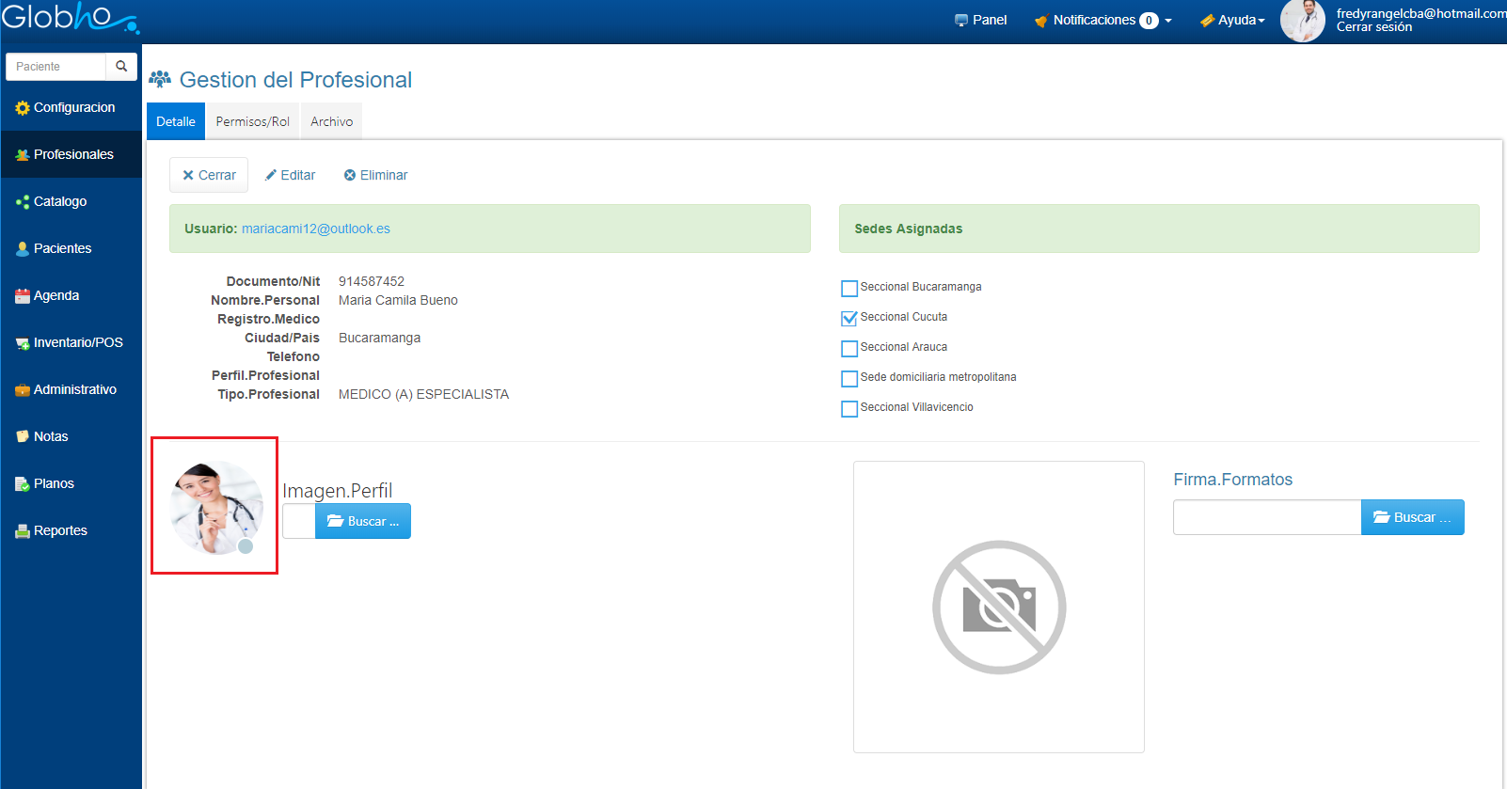Enable the Seccional Villavicencio checkbox

pyautogui.click(x=849, y=409)
